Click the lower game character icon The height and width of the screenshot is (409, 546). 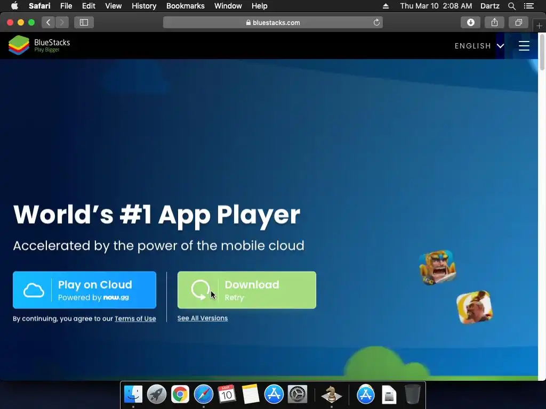tap(474, 307)
